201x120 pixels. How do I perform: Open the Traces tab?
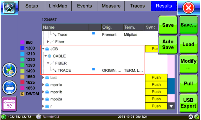pyautogui.click(x=137, y=6)
